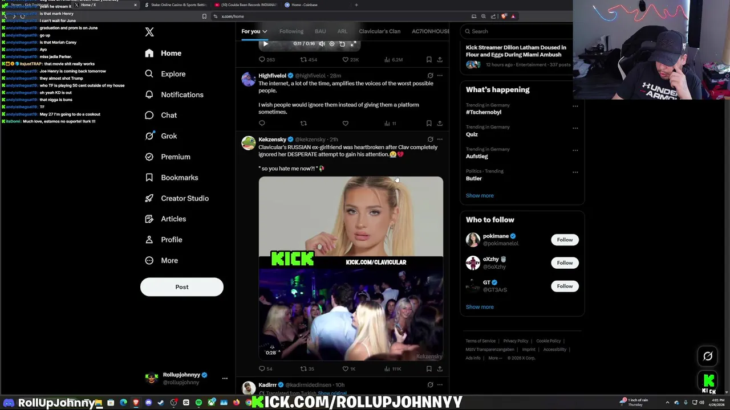Open Notifications in the sidebar
Viewport: 730px width, 410px height.
pyautogui.click(x=175, y=95)
